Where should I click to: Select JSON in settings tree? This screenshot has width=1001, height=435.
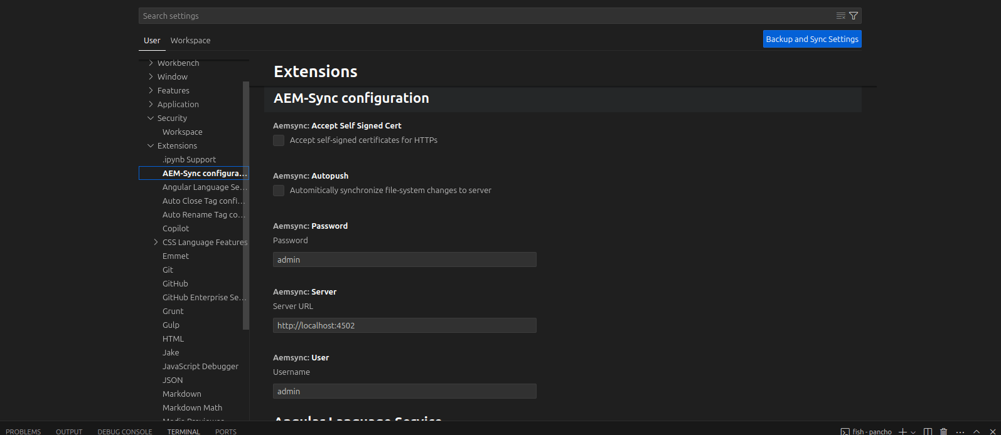(173, 380)
